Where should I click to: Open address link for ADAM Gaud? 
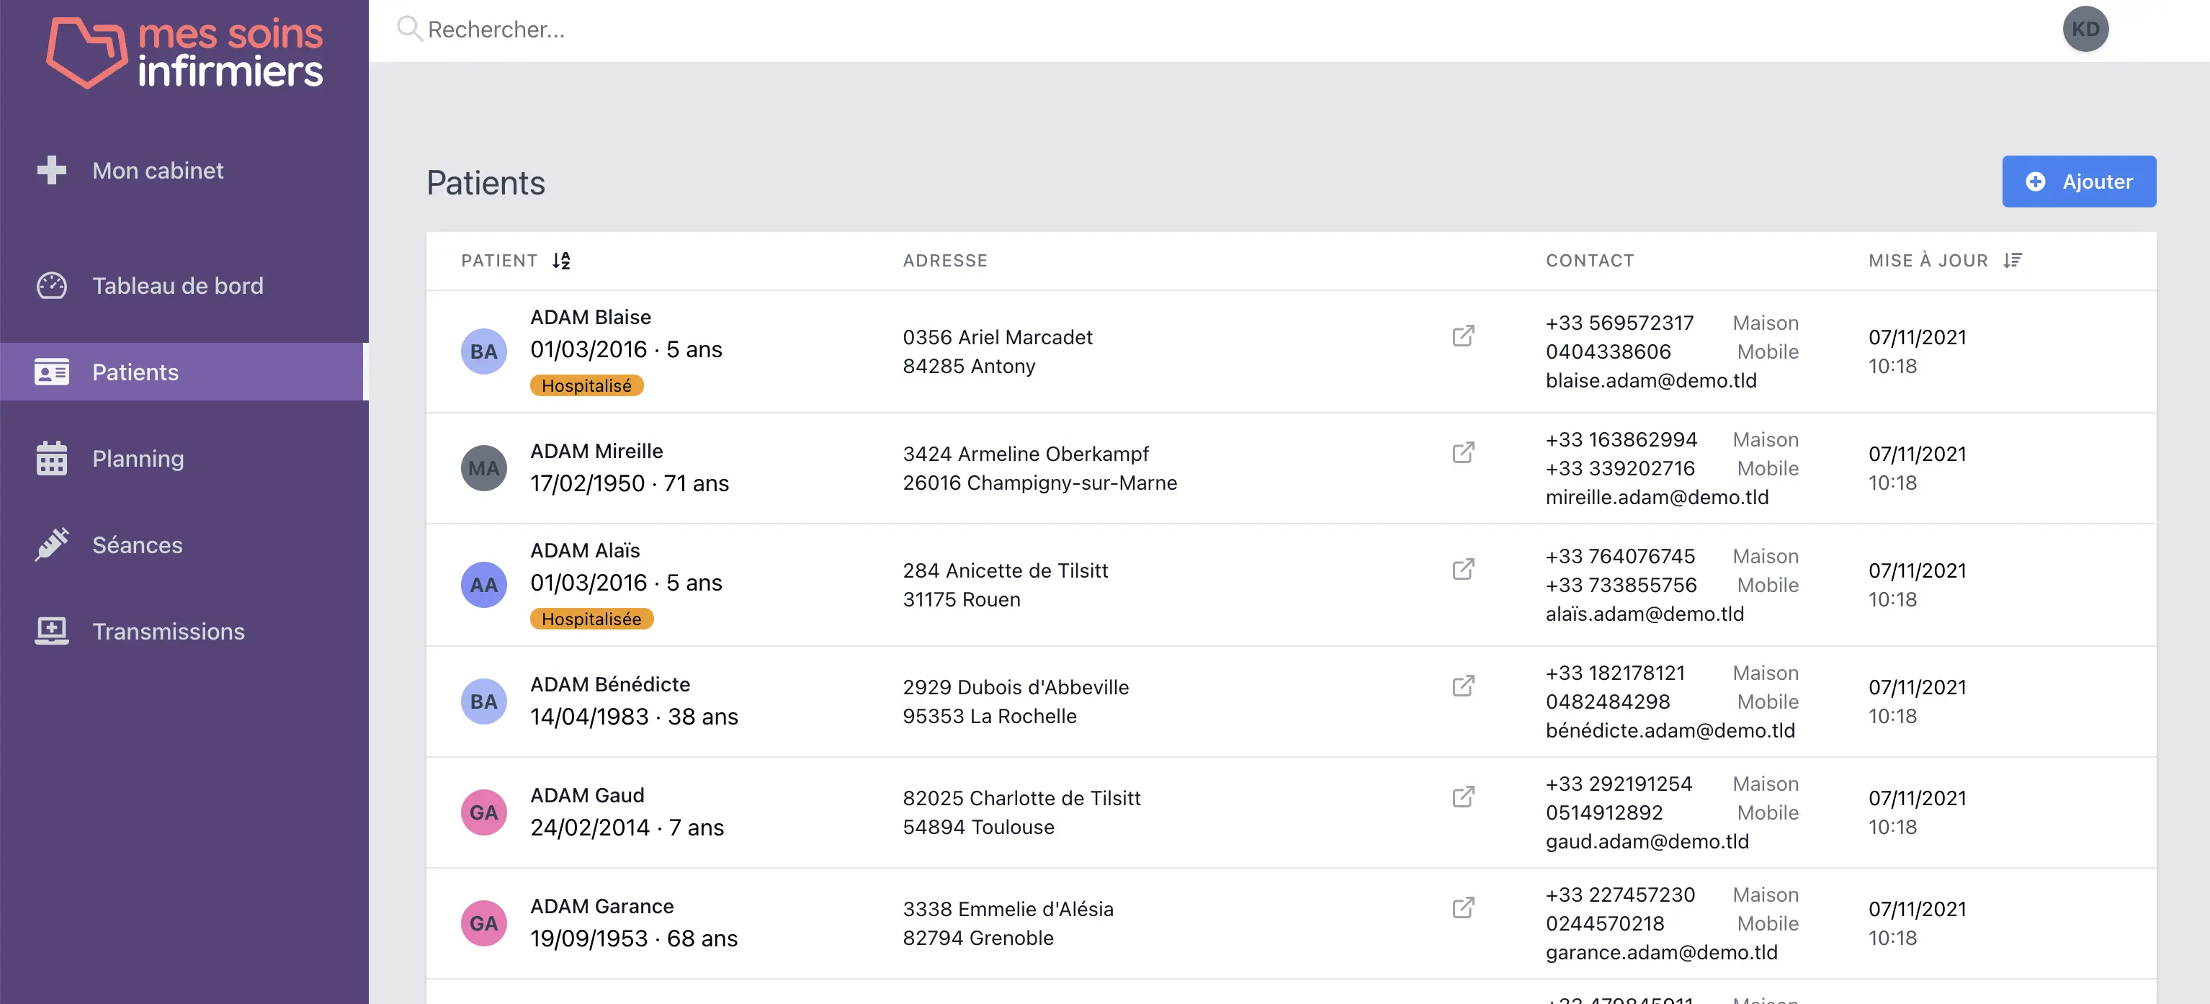click(x=1463, y=797)
